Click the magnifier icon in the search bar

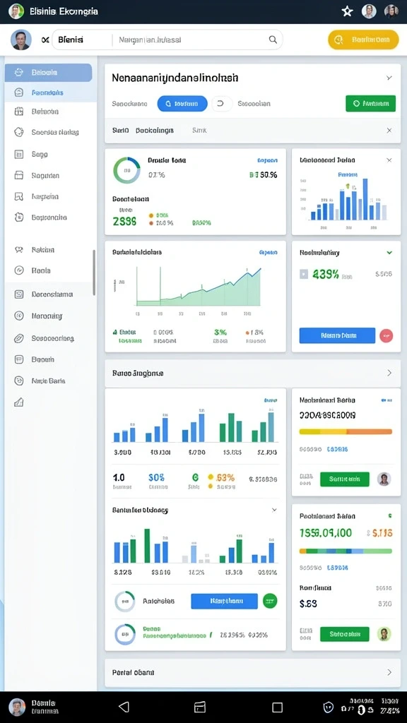[x=273, y=40]
